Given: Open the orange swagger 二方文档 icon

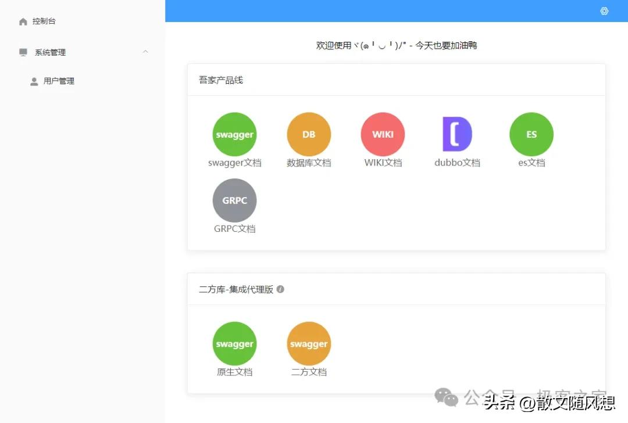Looking at the screenshot, I should tap(309, 343).
